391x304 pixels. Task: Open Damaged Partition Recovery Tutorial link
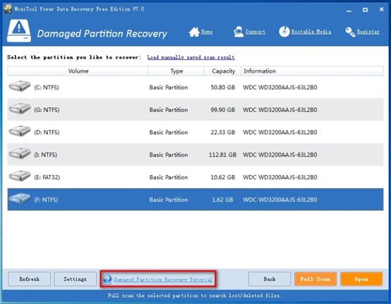pos(163,279)
